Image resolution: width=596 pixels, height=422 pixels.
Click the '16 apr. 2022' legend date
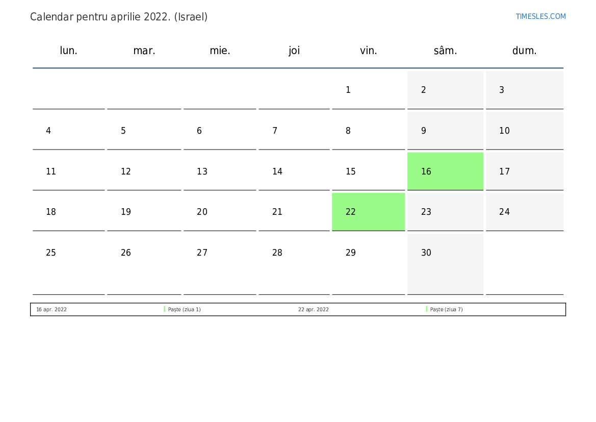pos(51,309)
